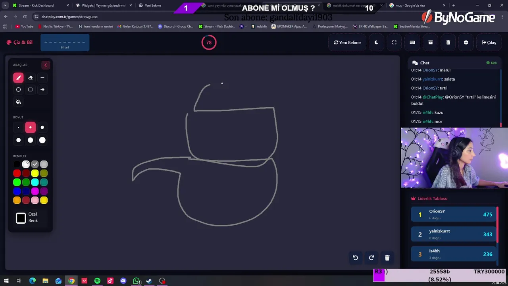
Task: Redo the drawing stroke
Action: point(371,258)
